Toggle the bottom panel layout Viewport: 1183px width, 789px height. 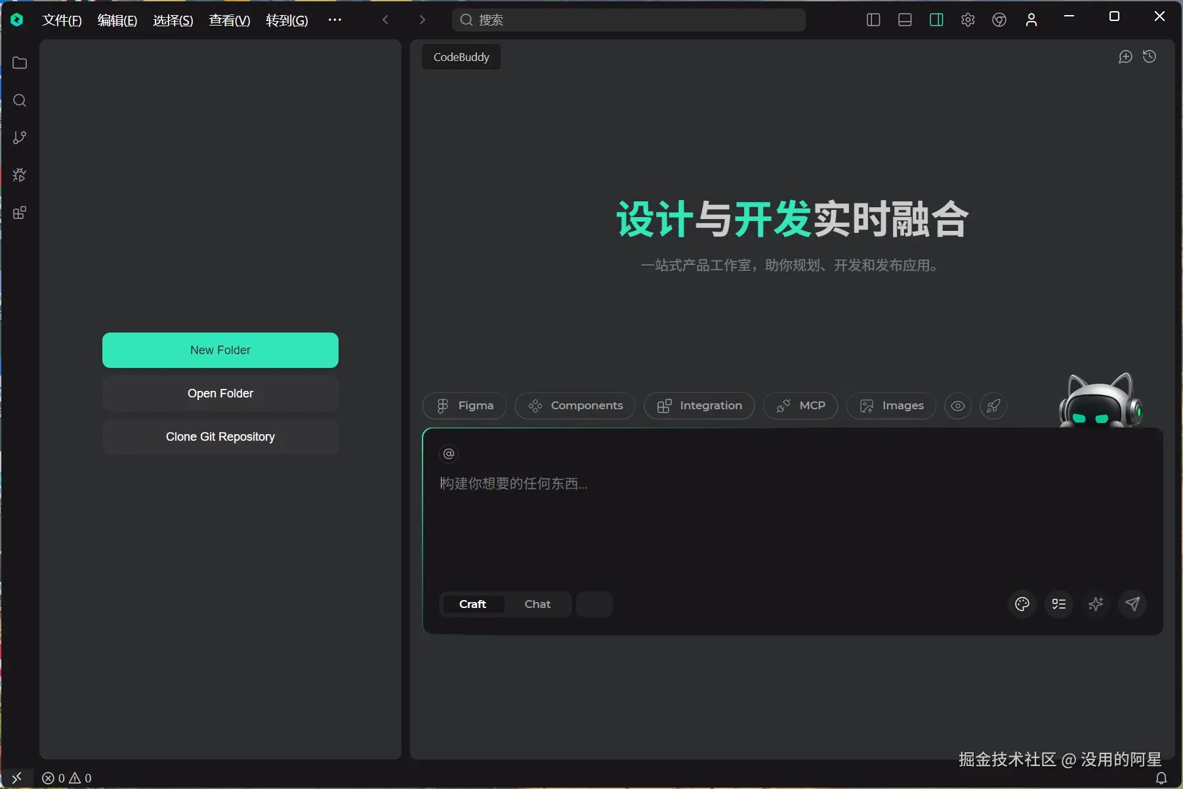[x=905, y=20]
